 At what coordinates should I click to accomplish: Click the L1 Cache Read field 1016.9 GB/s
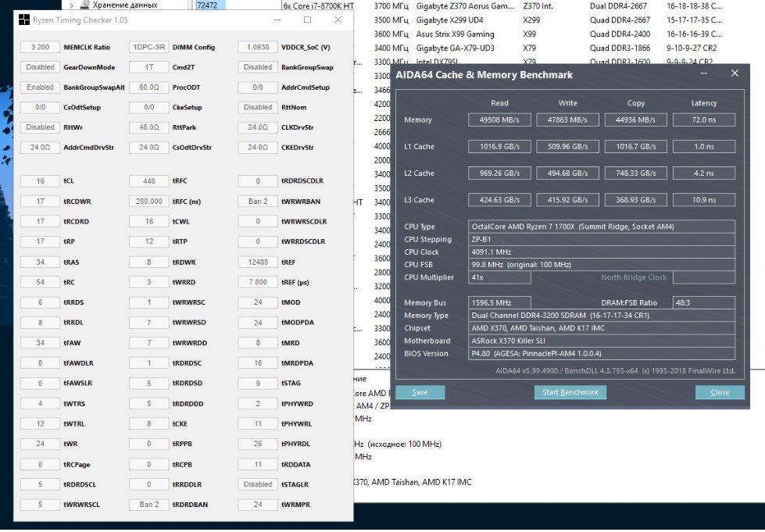point(499,147)
